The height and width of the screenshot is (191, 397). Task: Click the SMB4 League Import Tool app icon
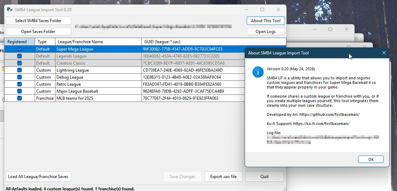[x=10, y=9]
